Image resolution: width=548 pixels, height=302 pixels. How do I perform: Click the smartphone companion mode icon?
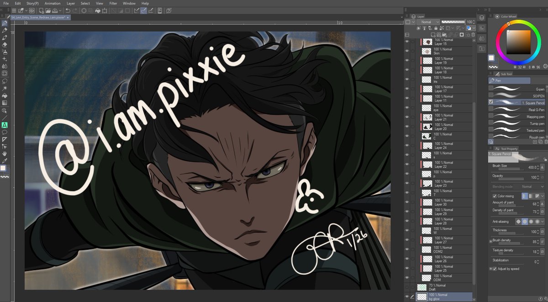pyautogui.click(x=160, y=10)
